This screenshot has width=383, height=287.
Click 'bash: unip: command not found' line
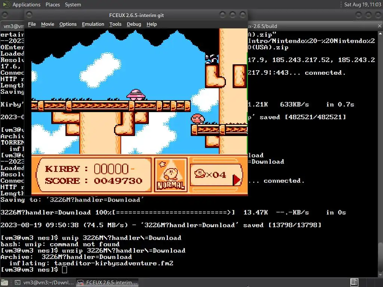60,244
